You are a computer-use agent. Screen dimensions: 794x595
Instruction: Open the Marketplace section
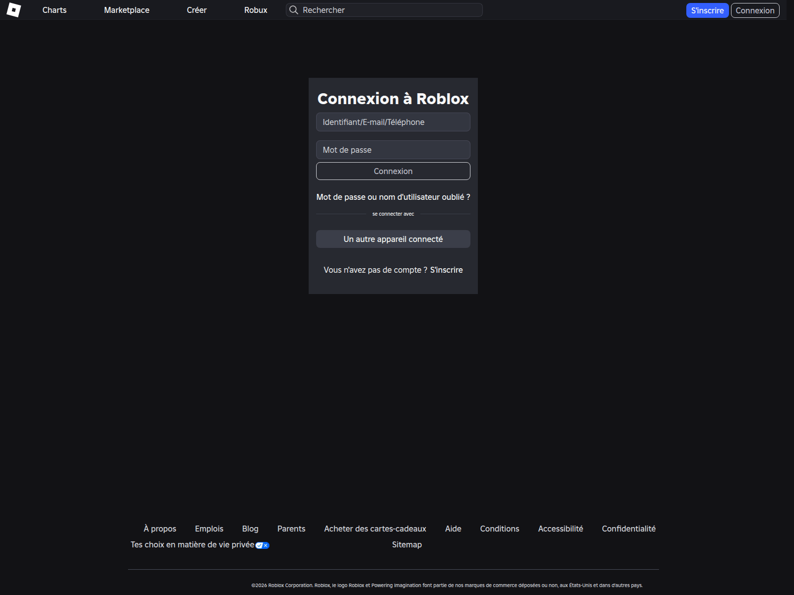point(127,10)
